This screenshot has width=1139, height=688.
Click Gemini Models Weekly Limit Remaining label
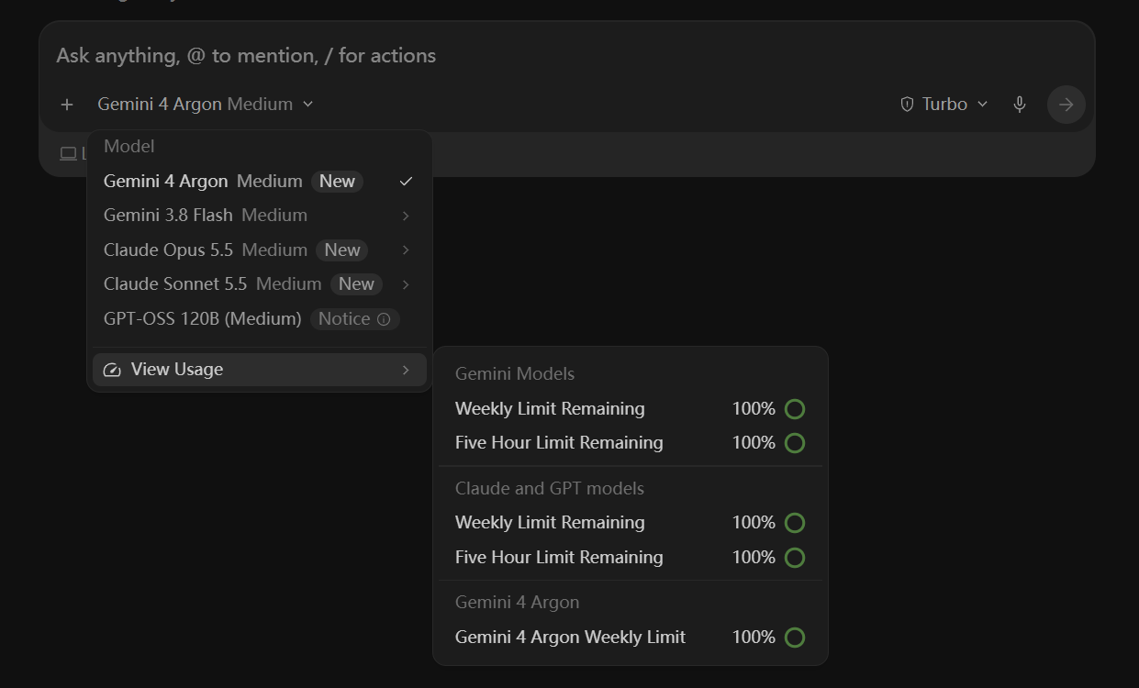[550, 409]
